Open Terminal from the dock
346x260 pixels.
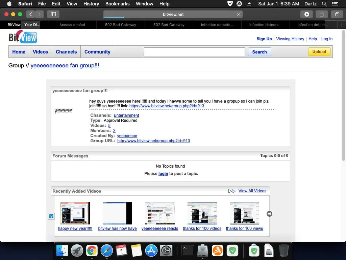[x=188, y=251]
